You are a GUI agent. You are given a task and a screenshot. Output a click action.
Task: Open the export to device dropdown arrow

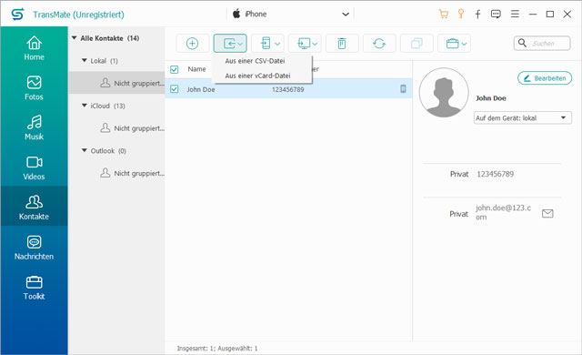(277, 44)
